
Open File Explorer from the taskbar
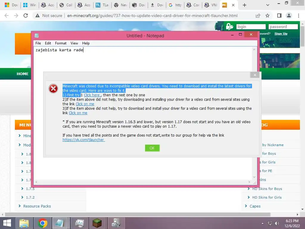24,223
